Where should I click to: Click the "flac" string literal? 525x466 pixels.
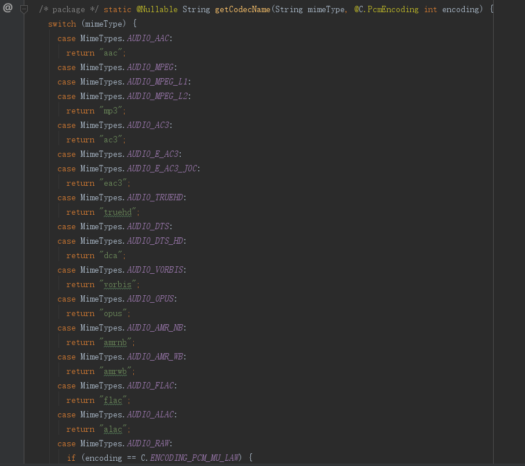(x=113, y=400)
